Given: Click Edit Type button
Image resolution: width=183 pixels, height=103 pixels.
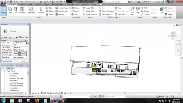Looking at the screenshot, I should tap(23, 37).
